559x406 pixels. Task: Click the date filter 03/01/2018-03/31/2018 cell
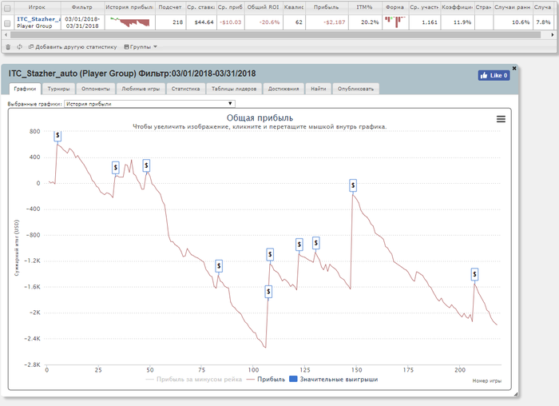[82, 22]
